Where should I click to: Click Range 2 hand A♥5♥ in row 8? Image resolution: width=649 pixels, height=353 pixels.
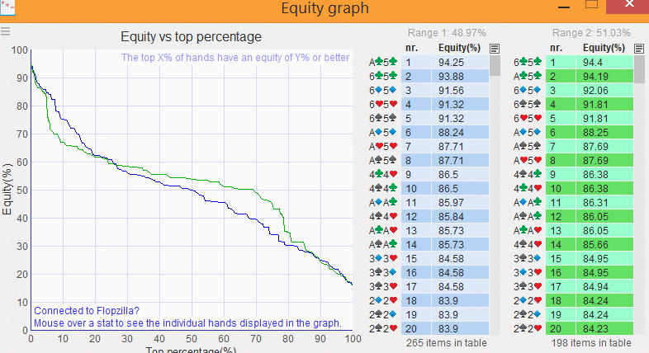tap(528, 161)
